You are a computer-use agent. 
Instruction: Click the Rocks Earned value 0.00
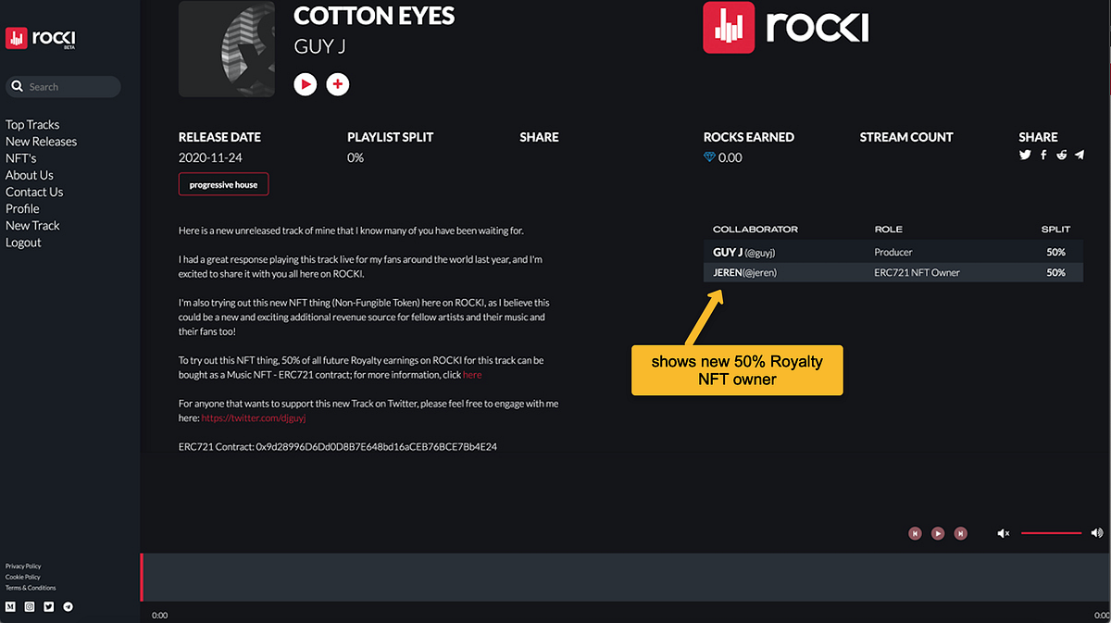[730, 157]
